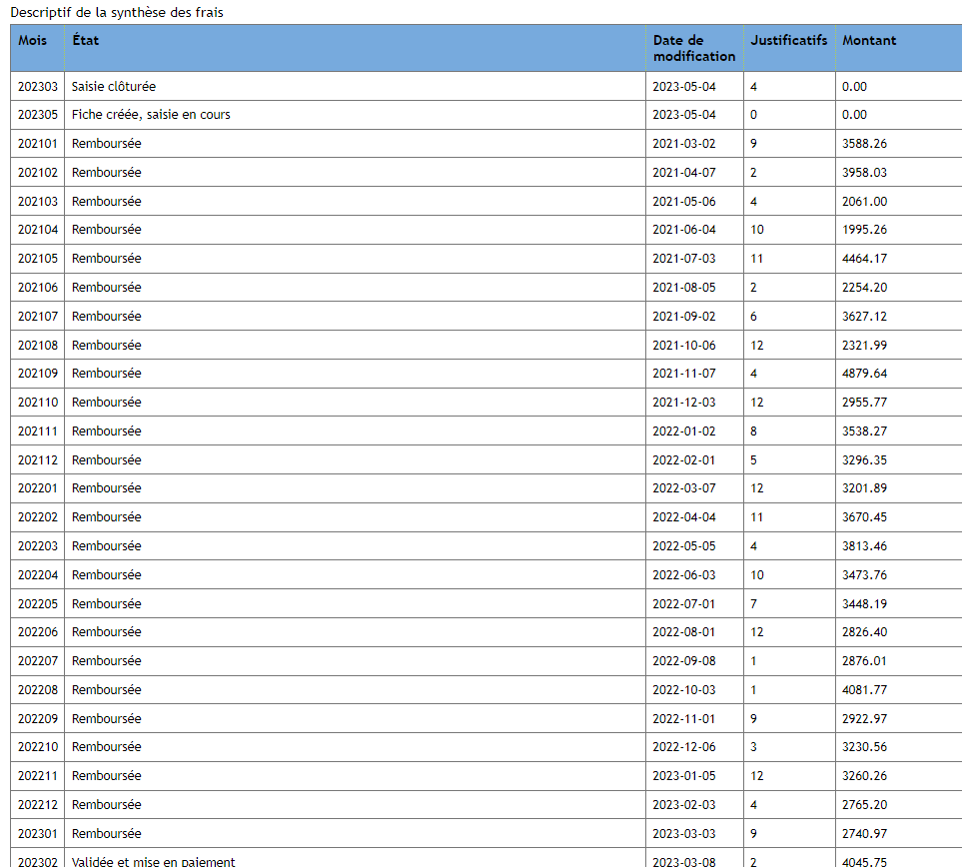The image size is (962, 867).
Task: Select the month cell 202201
Action: [37, 488]
